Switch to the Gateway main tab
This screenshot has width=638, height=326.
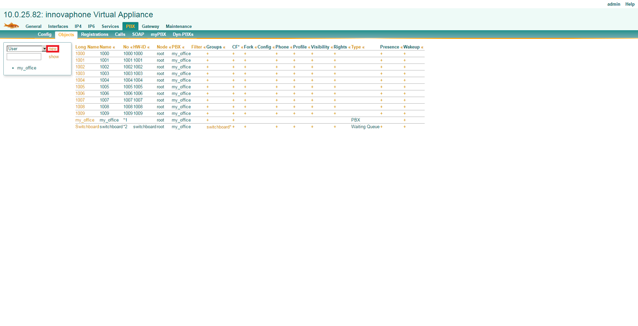[x=150, y=27]
